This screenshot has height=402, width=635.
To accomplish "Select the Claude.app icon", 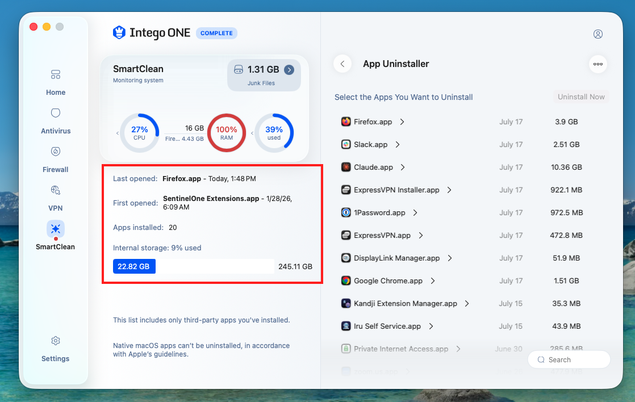I will click(x=346, y=167).
